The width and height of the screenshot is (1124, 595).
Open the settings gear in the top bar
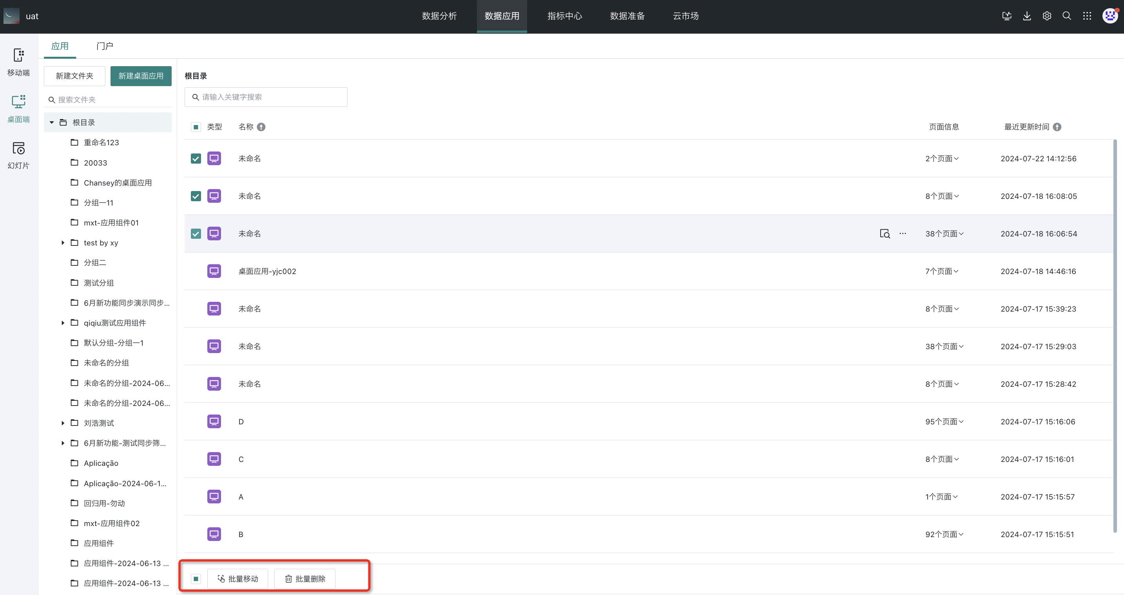[x=1047, y=16]
